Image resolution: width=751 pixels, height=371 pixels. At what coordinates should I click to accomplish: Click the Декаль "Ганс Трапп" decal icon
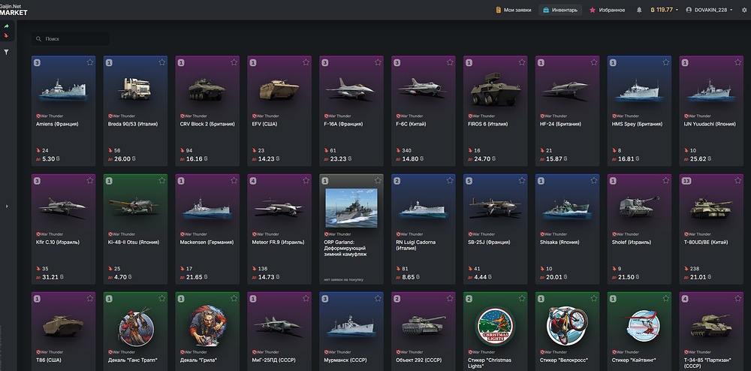coord(135,327)
